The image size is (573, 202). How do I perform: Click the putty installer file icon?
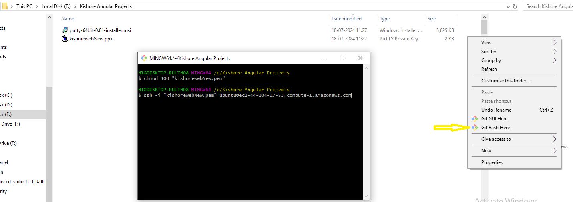coord(65,30)
